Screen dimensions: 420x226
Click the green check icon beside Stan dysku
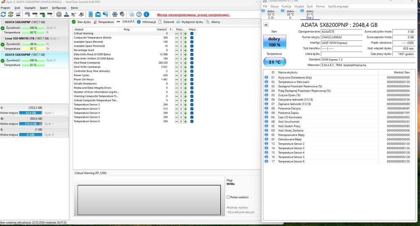(x=73, y=22)
